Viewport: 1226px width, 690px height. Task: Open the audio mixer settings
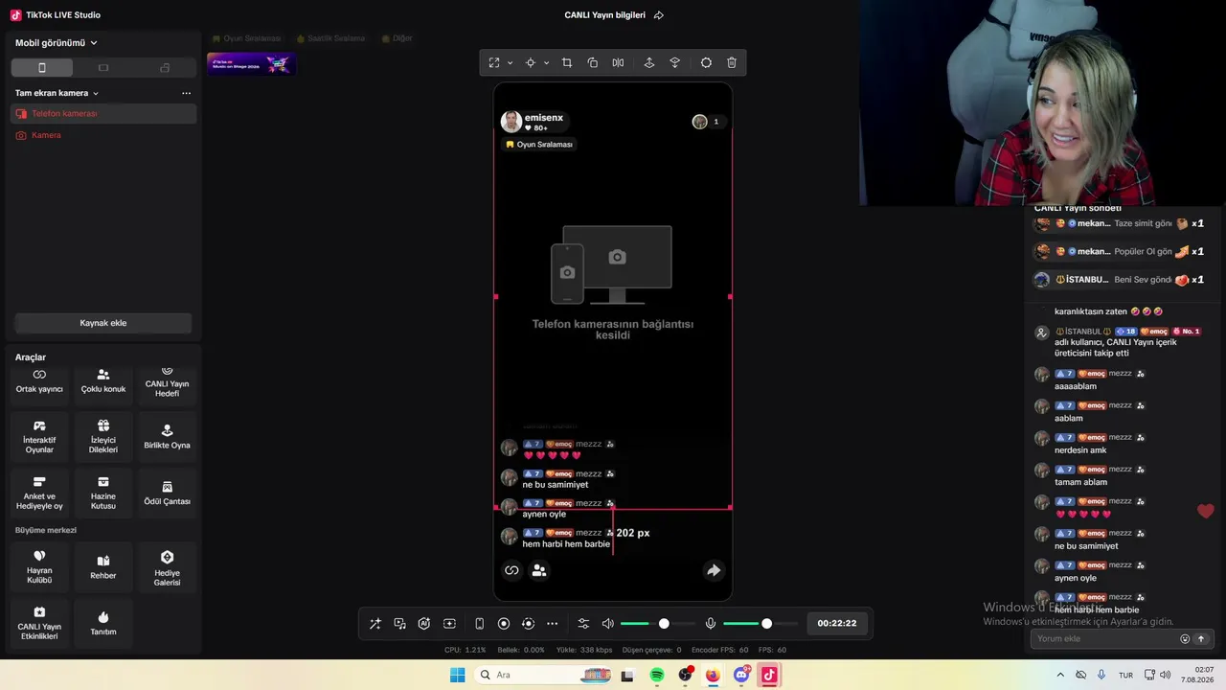coord(583,624)
